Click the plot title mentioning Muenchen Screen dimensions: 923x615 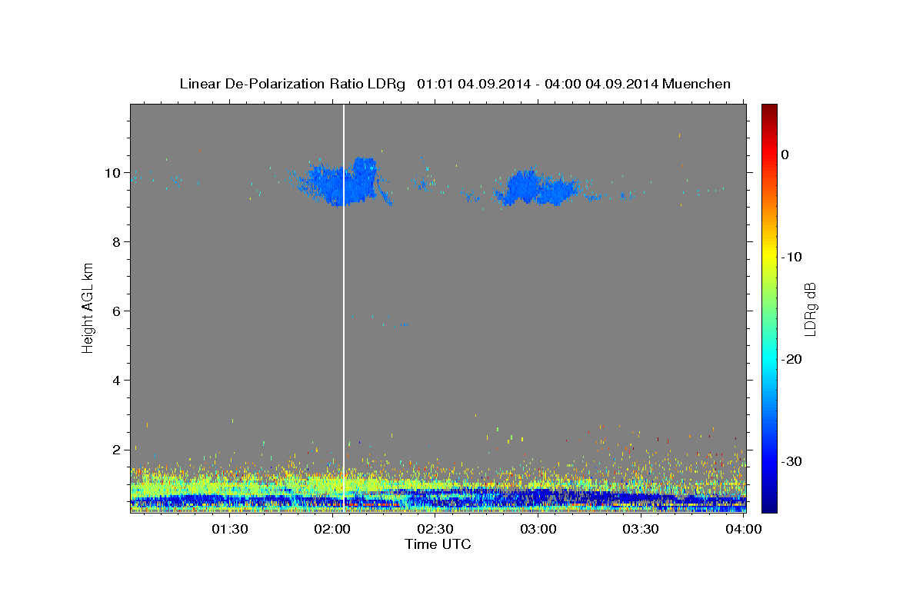[x=455, y=84]
